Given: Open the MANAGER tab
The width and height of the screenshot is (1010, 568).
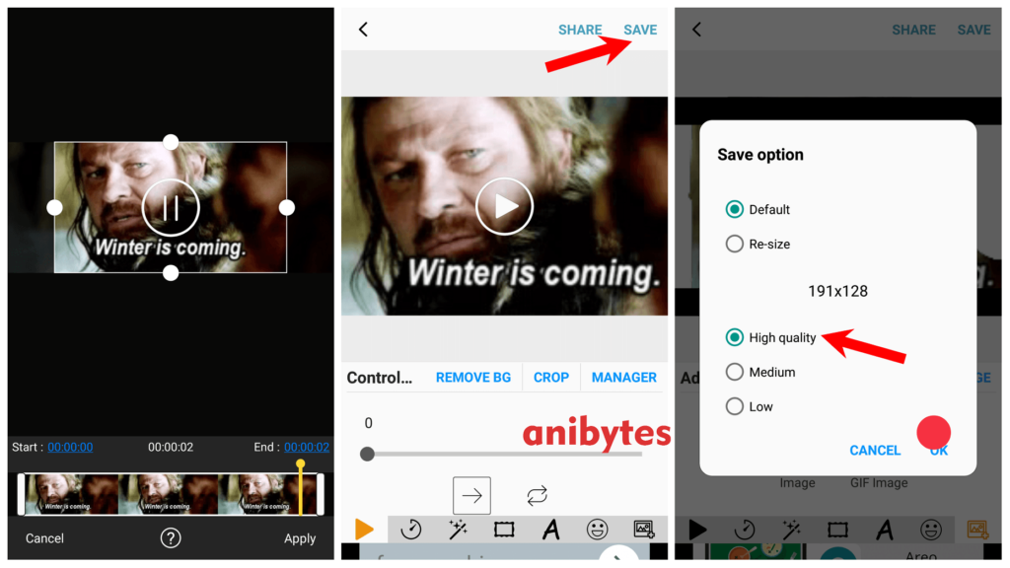Looking at the screenshot, I should tap(622, 377).
